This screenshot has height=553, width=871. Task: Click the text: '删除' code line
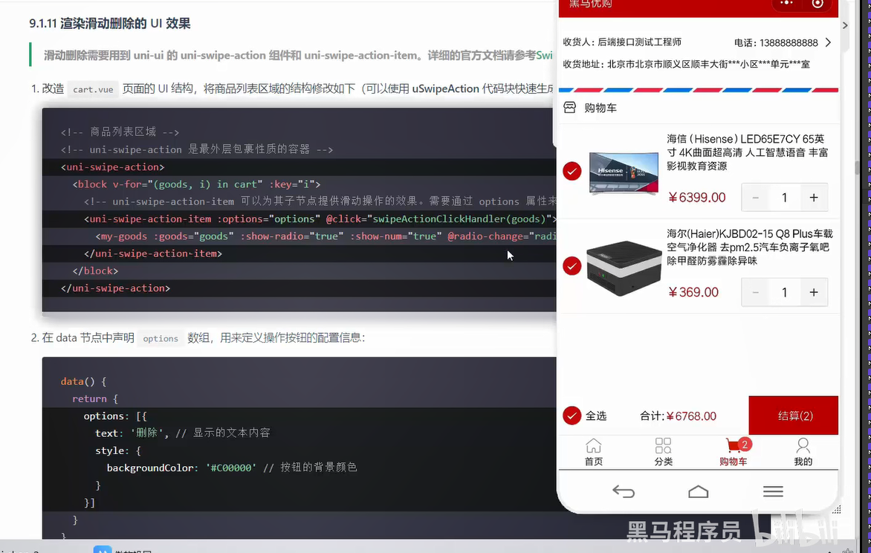(183, 433)
